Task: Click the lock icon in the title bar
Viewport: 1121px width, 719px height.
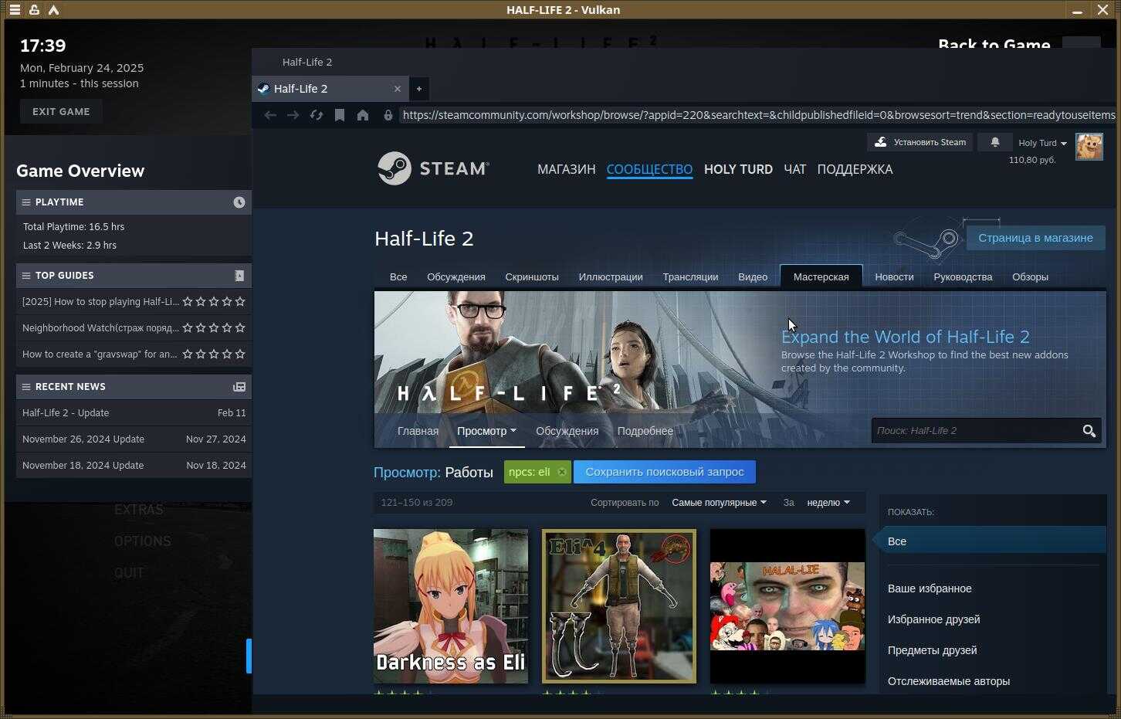Action: pos(34,10)
